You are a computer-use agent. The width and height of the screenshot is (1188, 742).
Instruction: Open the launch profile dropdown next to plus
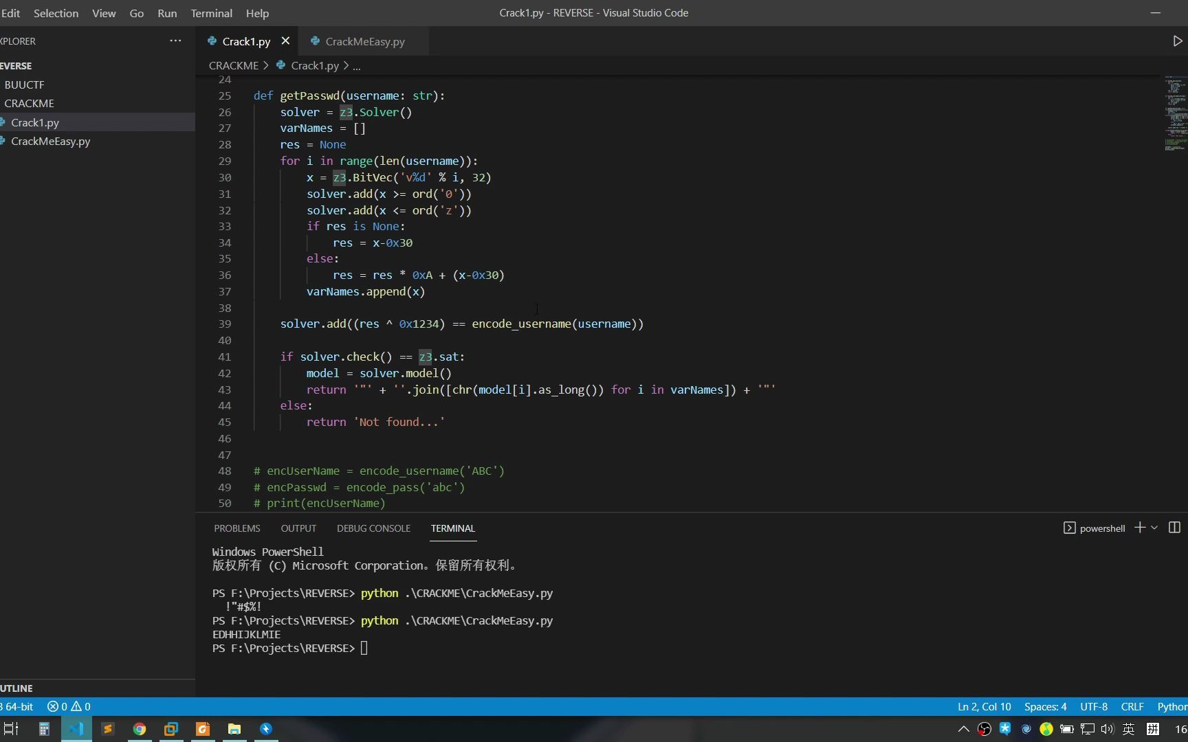[x=1155, y=528]
